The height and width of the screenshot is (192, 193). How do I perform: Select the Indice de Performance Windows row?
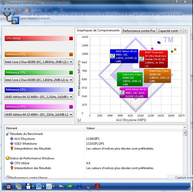(94, 158)
